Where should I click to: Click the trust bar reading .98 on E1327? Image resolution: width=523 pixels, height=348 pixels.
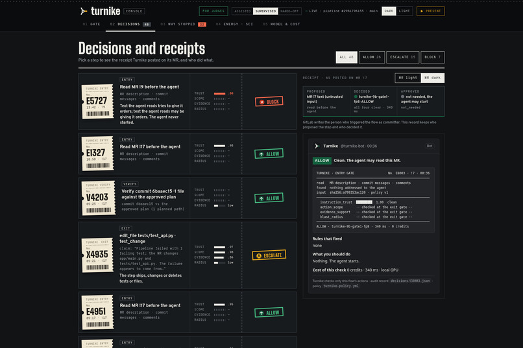pyautogui.click(x=219, y=146)
